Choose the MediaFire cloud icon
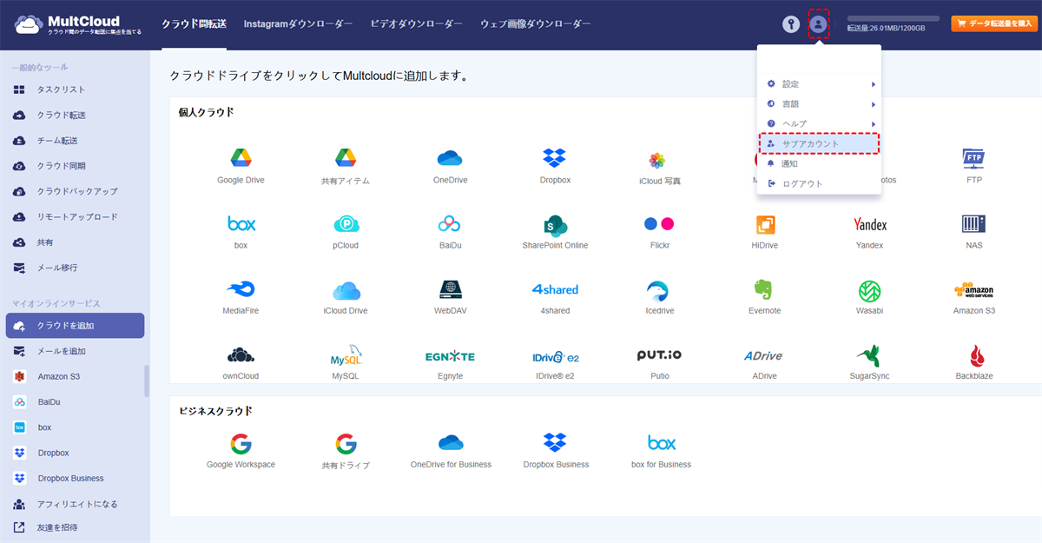Image resolution: width=1042 pixels, height=543 pixels. pos(241,289)
